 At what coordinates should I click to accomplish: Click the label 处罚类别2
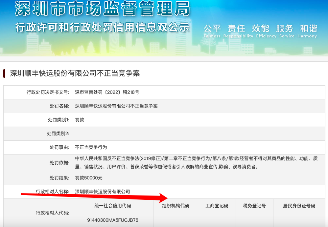pyautogui.click(x=58, y=134)
